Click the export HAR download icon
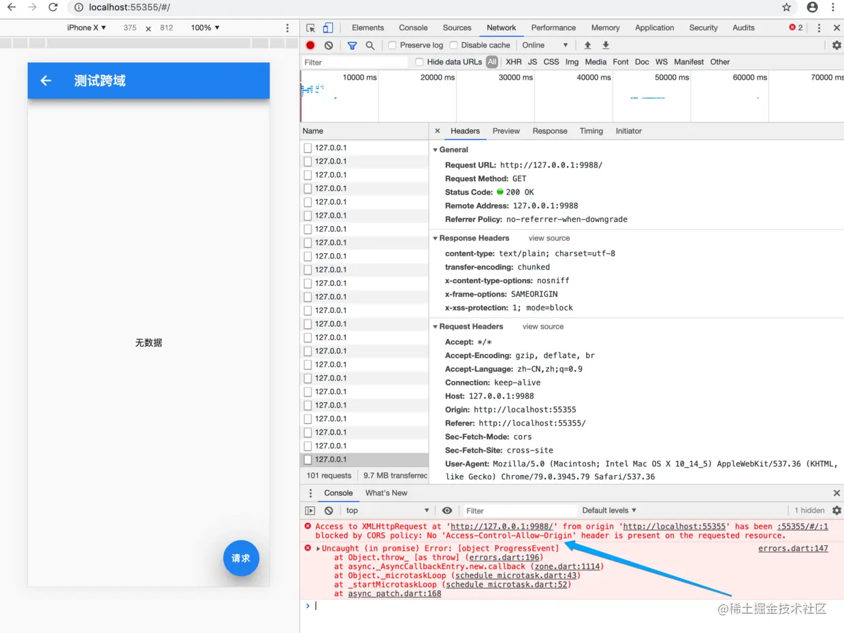 pos(605,45)
